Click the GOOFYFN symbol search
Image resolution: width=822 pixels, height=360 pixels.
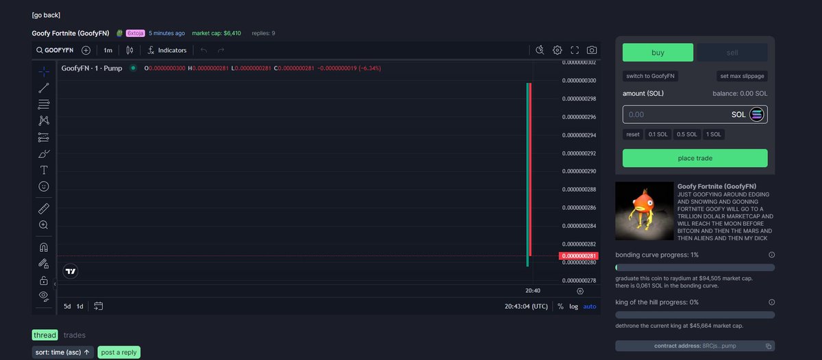55,50
